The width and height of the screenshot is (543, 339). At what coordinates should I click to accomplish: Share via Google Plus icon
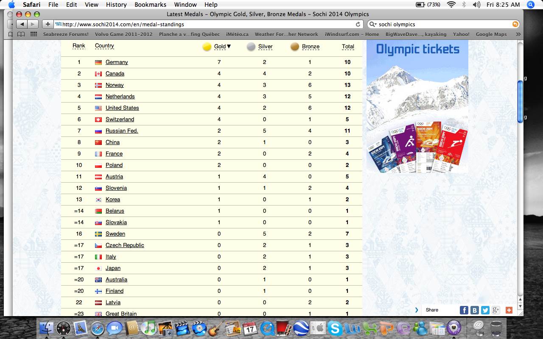[x=496, y=310]
